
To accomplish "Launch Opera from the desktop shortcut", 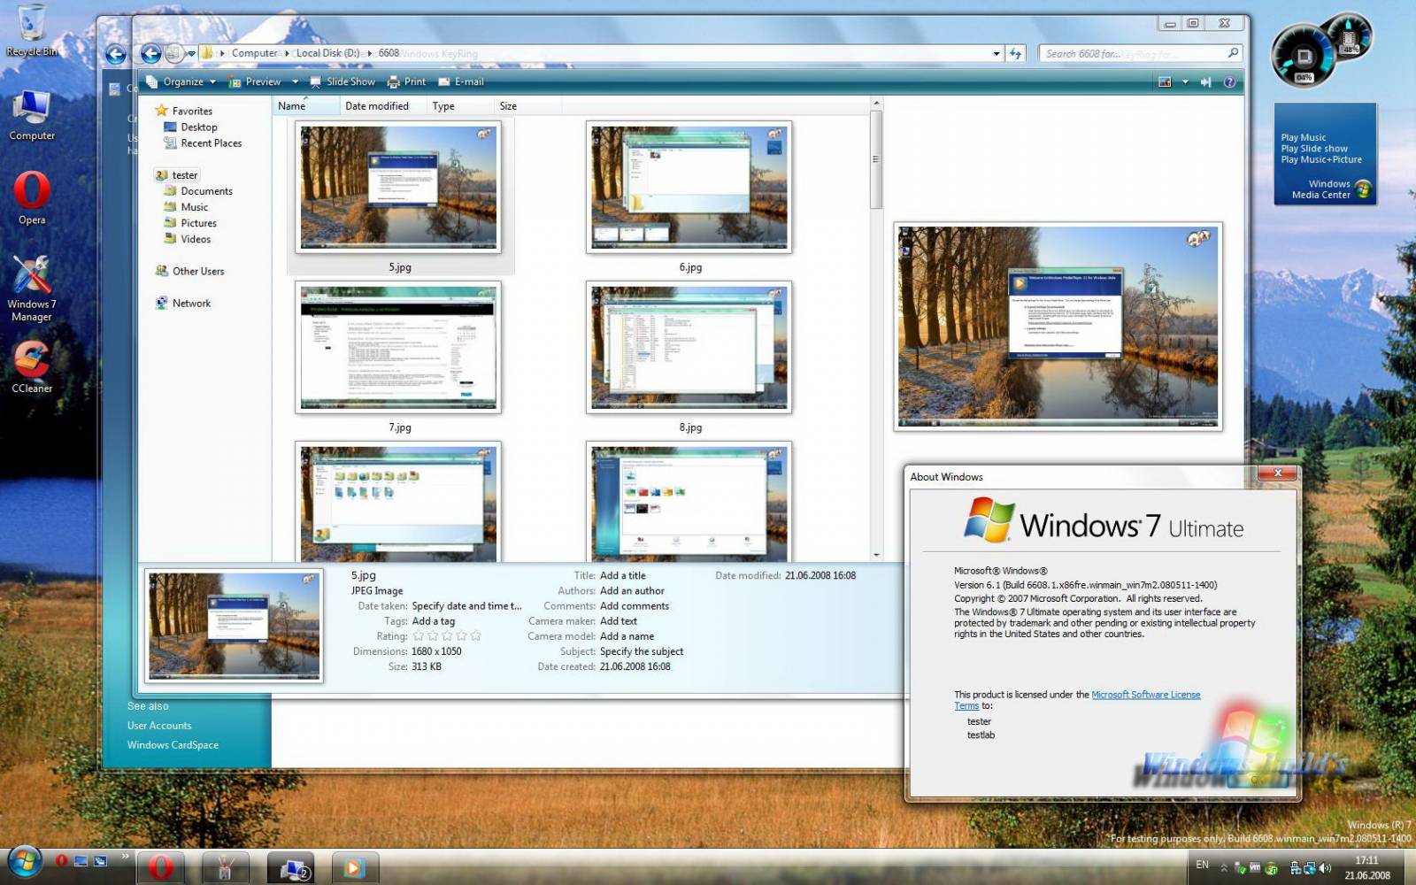I will [x=32, y=197].
